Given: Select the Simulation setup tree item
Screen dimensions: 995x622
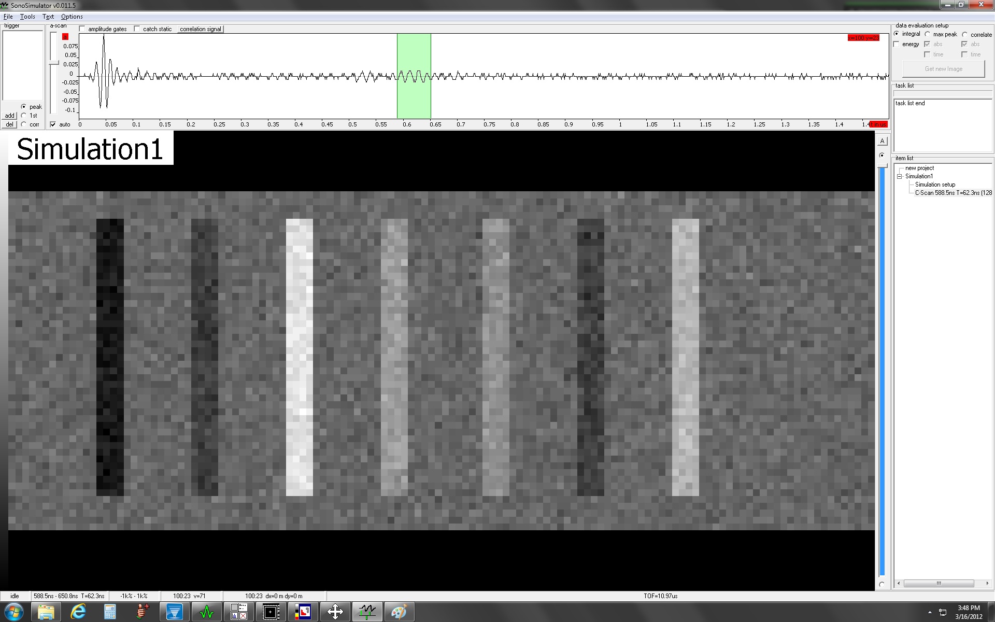Looking at the screenshot, I should [x=934, y=185].
